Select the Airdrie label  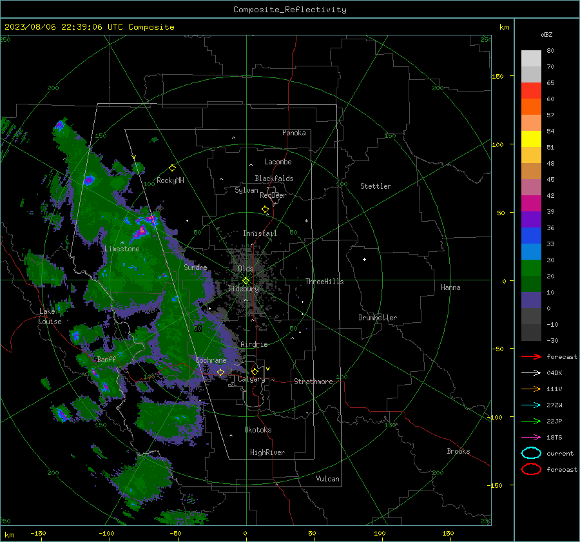coord(254,344)
